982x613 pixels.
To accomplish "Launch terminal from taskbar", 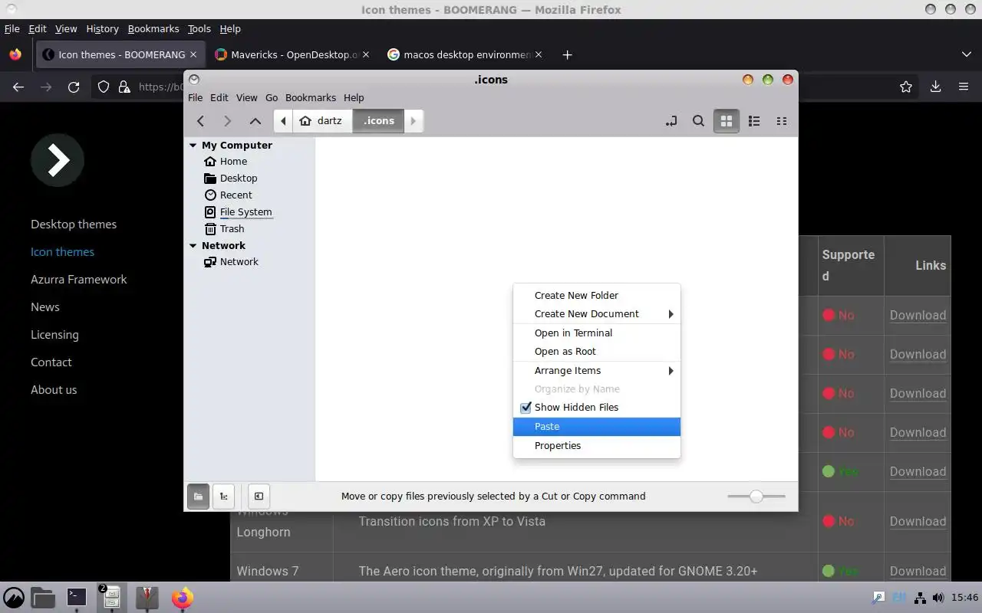I will point(77,597).
